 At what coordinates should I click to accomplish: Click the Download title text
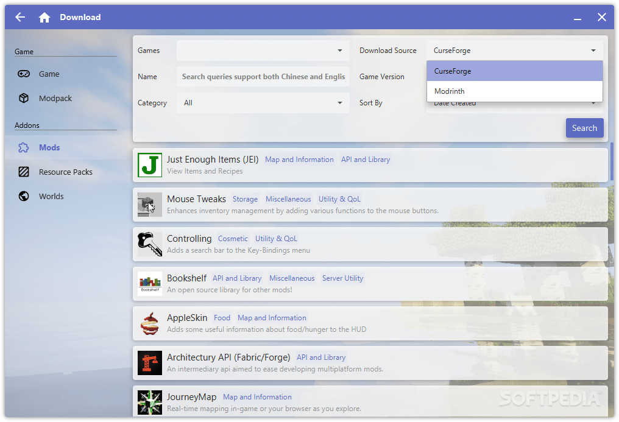tap(80, 17)
